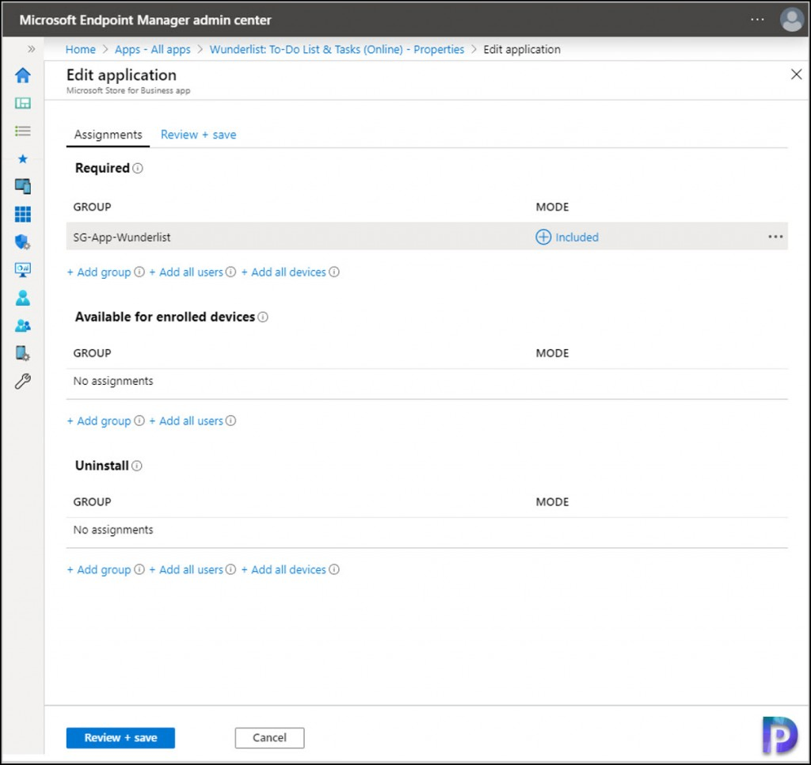Open SG-App-Wunderlist row ellipsis menu
The width and height of the screenshot is (811, 765).
[775, 237]
